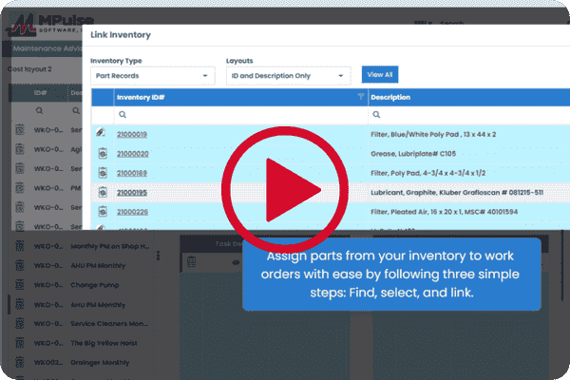The width and height of the screenshot is (570, 380).
Task: Open the Inventory Type dropdown
Action: [152, 75]
